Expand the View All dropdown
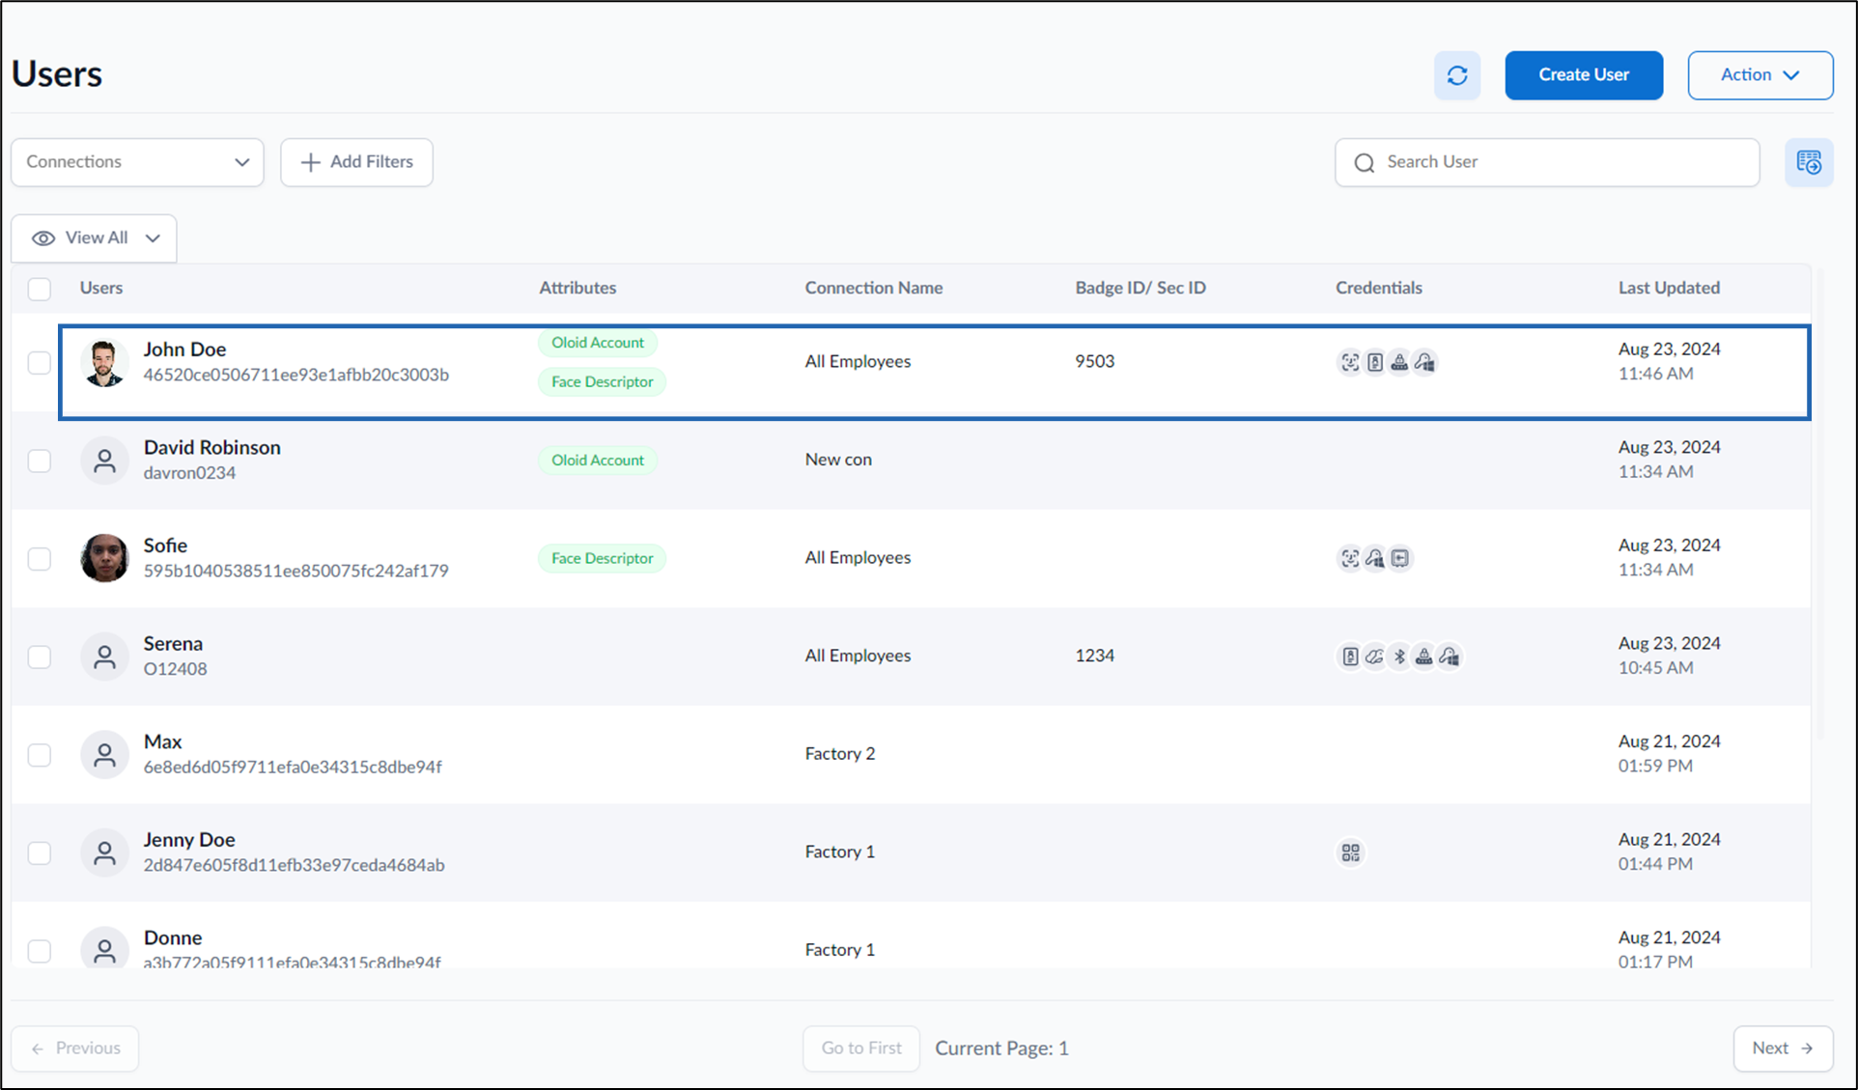The width and height of the screenshot is (1858, 1090). 95,238
